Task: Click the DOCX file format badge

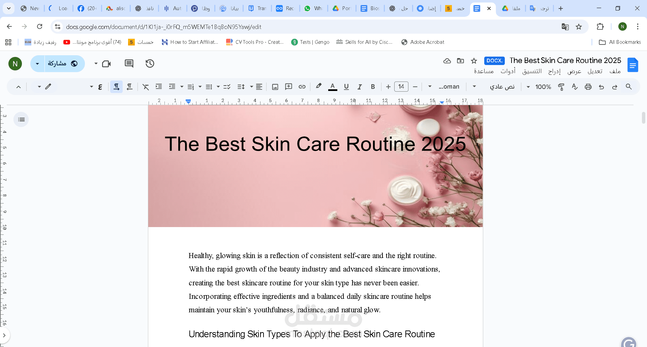Action: point(494,61)
